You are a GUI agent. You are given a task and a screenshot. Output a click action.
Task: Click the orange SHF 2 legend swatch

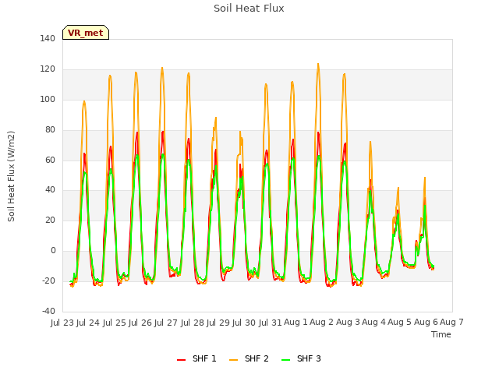click(x=233, y=359)
